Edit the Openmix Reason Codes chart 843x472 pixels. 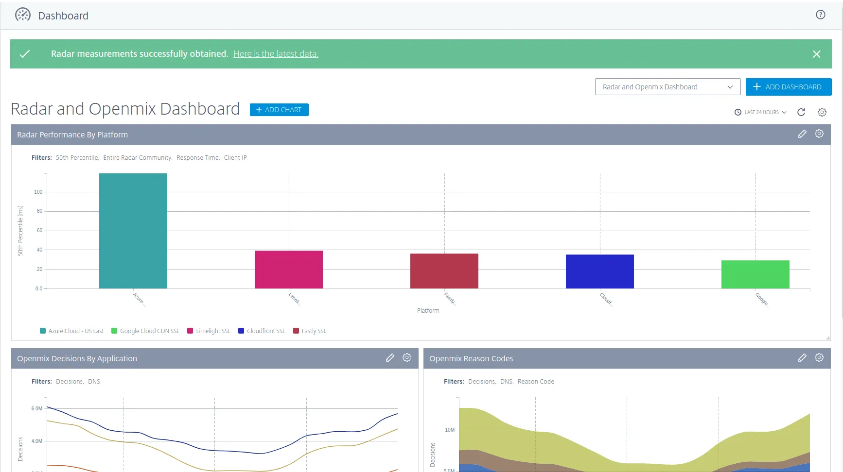click(x=802, y=358)
